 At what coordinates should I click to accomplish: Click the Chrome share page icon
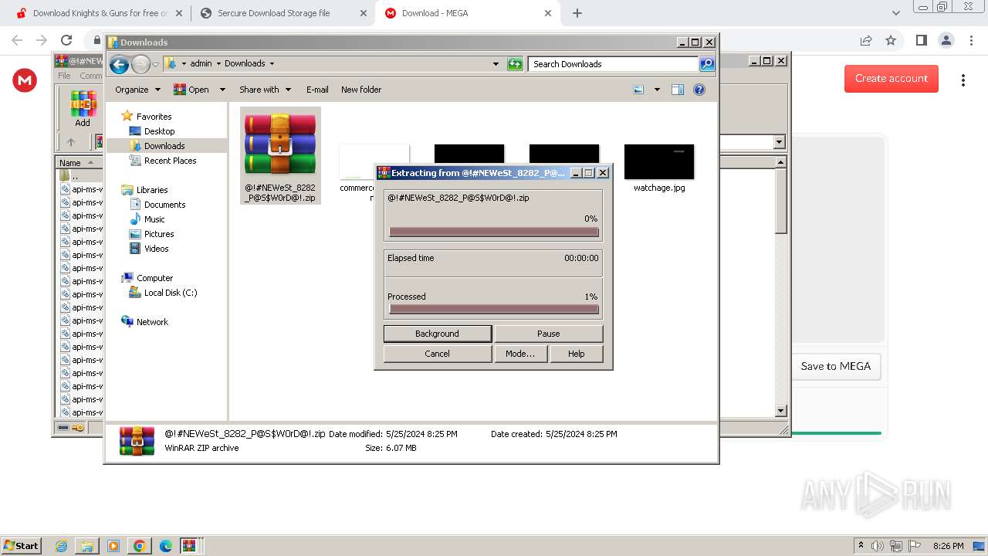866,40
